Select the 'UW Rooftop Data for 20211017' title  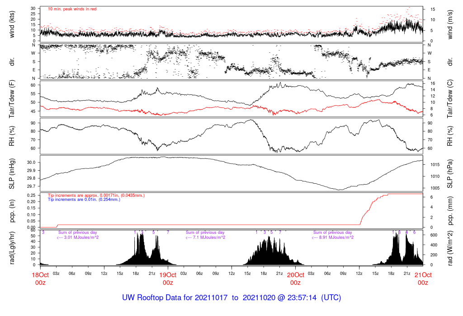coord(175,298)
